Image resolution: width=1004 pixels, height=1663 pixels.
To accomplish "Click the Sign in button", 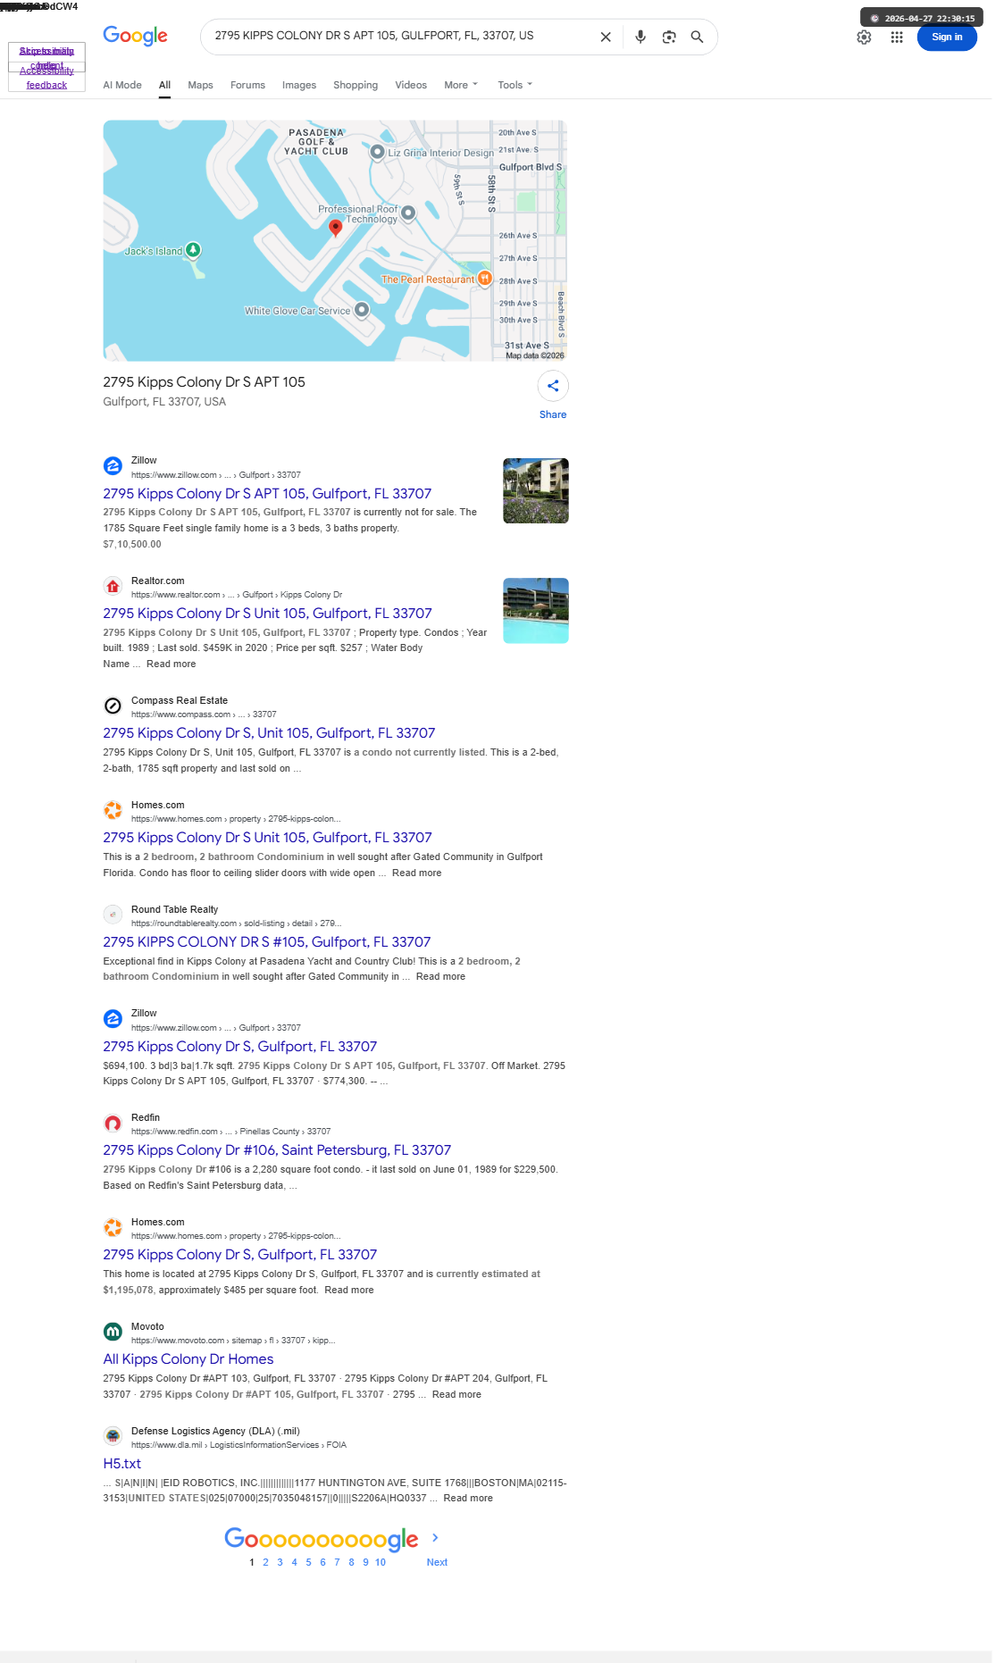I will coord(947,37).
